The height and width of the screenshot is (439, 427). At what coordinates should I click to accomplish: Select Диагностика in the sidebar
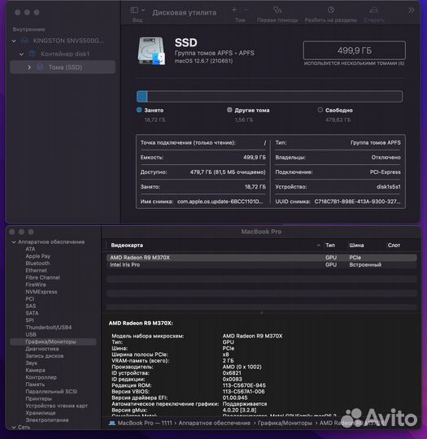42,349
